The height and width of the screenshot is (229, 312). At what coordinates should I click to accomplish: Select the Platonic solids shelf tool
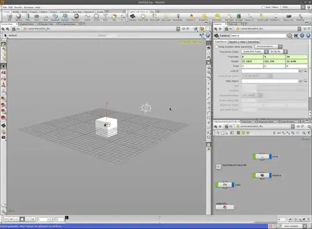click(x=76, y=17)
